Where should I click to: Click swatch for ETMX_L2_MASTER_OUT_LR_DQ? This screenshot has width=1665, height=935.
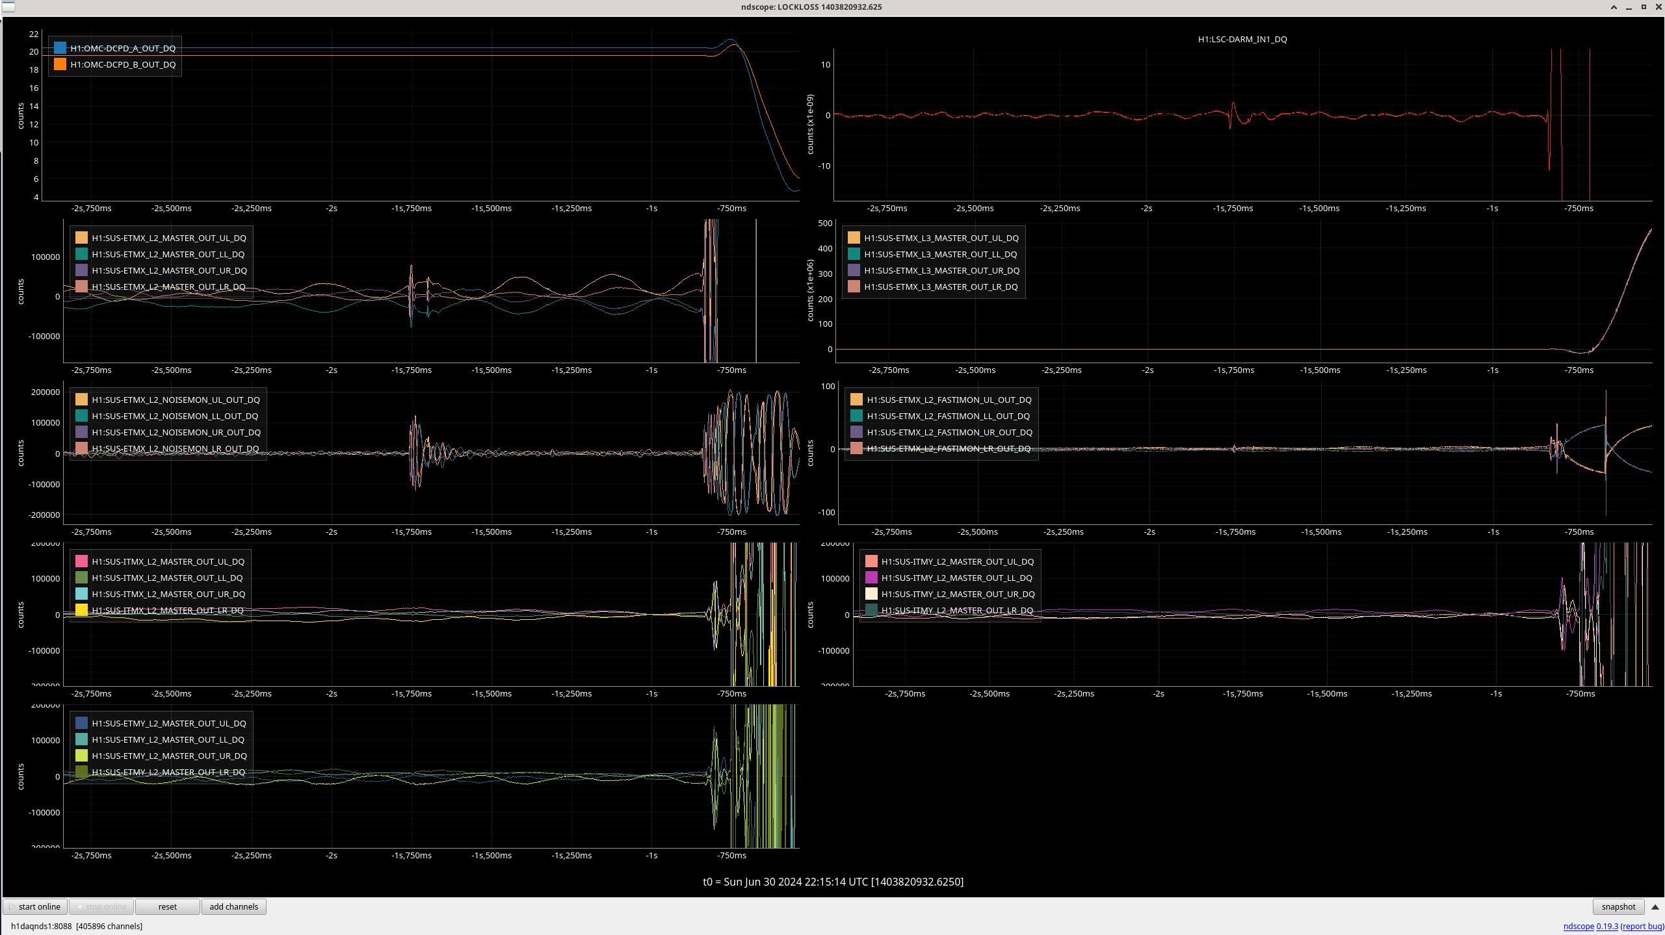click(82, 287)
